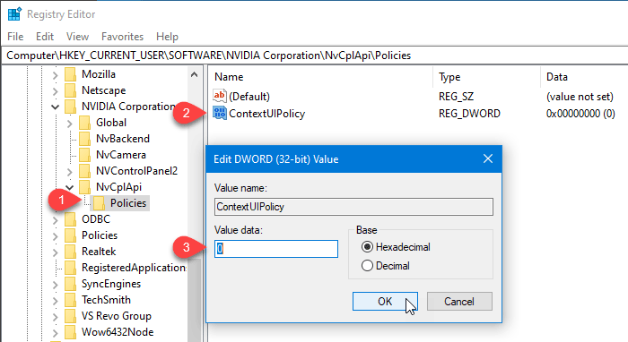Click the Mozilla folder icon
This screenshot has width=628, height=342.
coord(71,74)
